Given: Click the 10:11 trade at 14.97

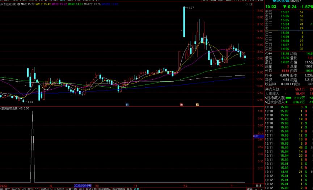Looking at the screenshot, I should (289, 172).
